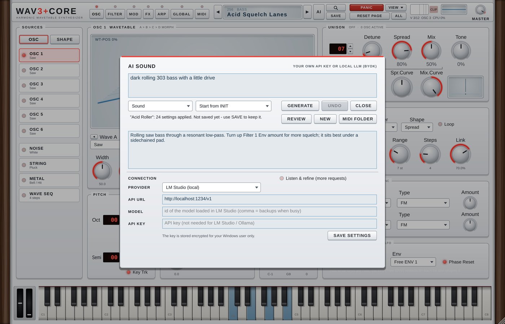Click the Range knob

pyautogui.click(x=400, y=154)
